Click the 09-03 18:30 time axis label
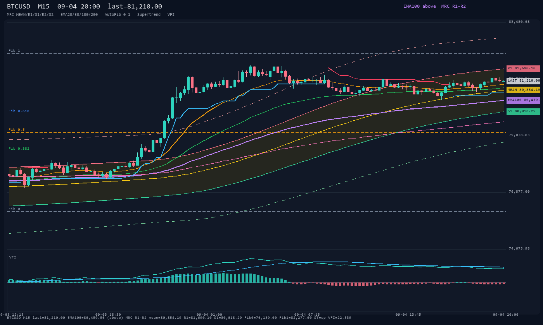The width and height of the screenshot is (543, 325). [x=108, y=315]
